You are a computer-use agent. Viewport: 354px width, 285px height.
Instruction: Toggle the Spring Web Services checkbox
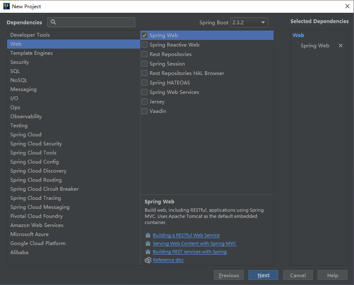point(145,92)
